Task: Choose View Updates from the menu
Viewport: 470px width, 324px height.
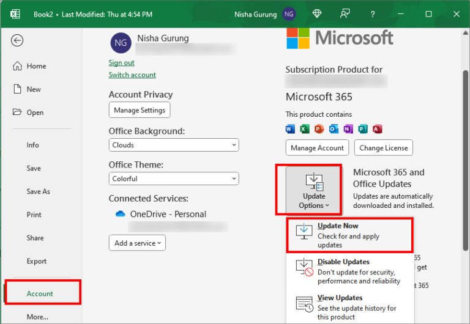Action: 350,307
